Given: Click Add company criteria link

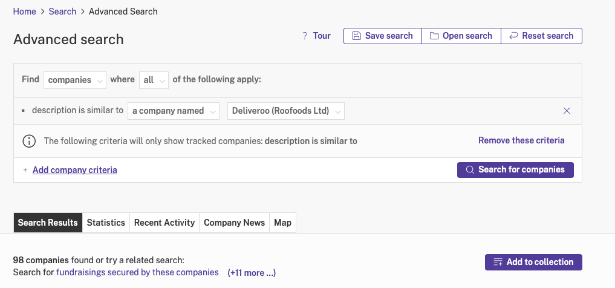Looking at the screenshot, I should pyautogui.click(x=75, y=170).
